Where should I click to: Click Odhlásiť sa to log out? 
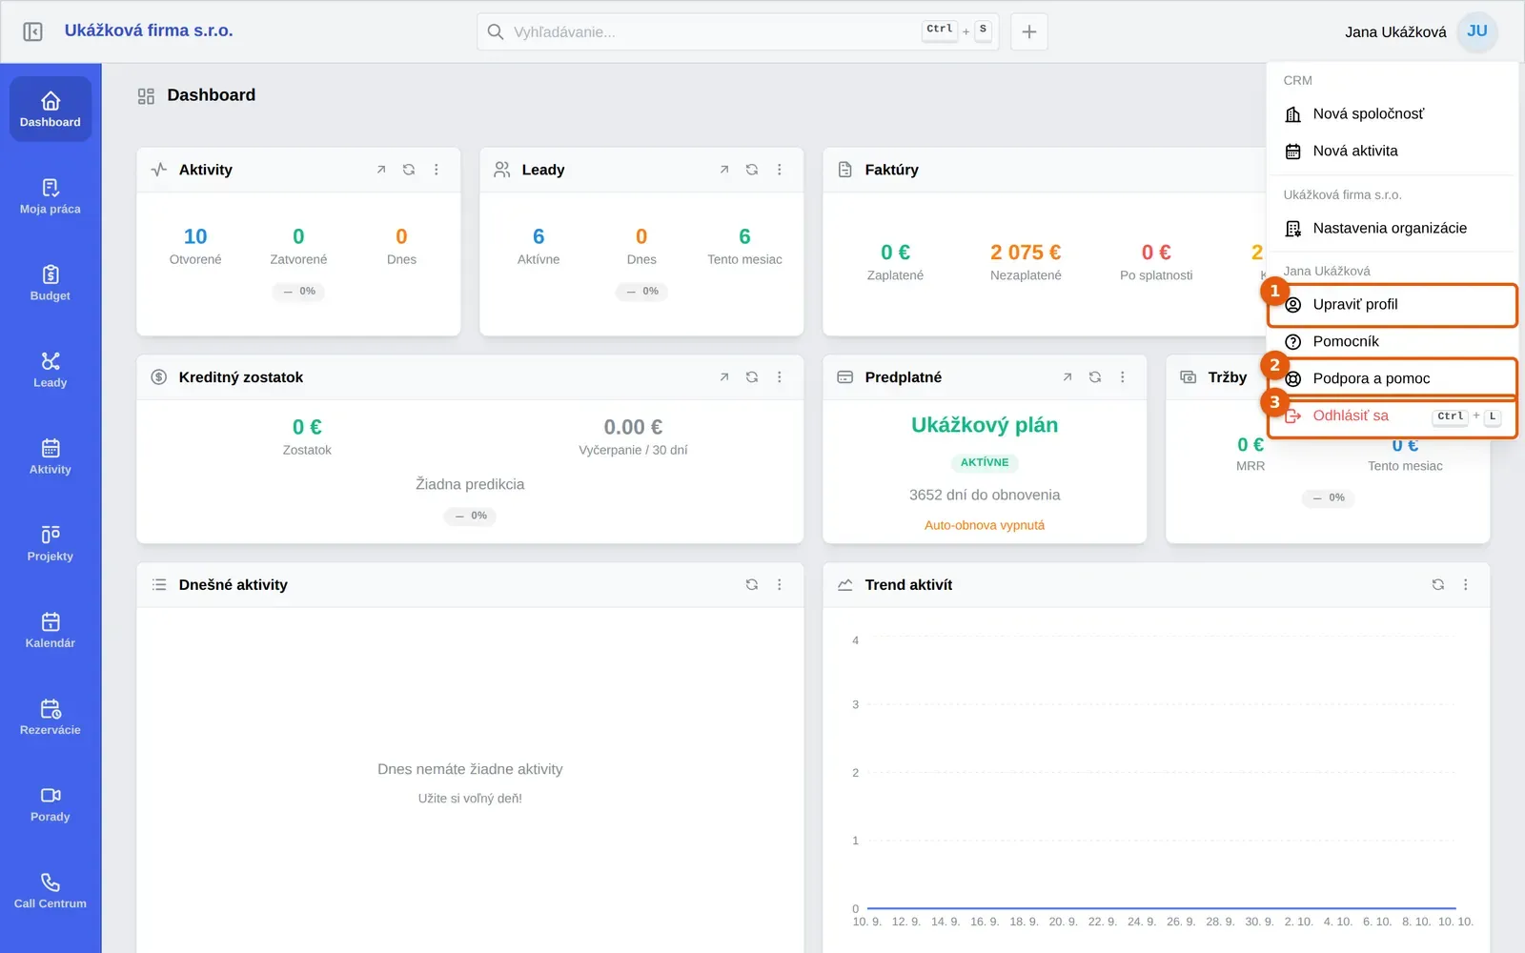1392,416
